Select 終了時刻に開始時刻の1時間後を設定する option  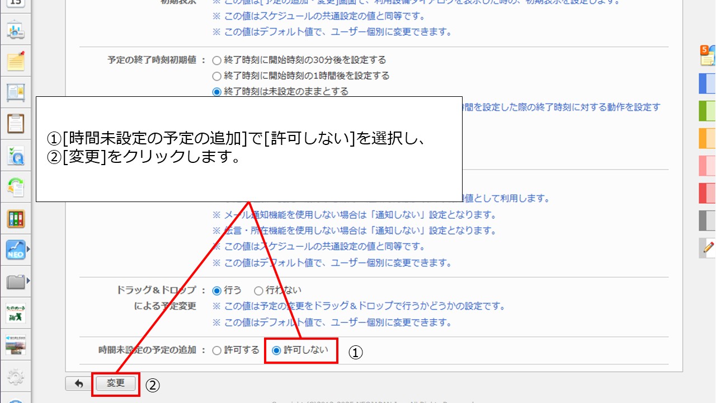(x=216, y=76)
